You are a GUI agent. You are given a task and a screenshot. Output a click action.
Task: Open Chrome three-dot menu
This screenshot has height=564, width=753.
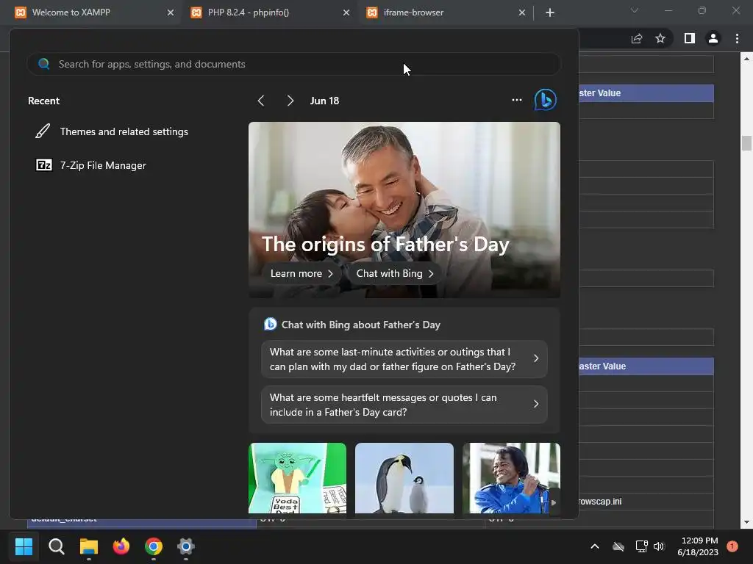click(x=737, y=38)
